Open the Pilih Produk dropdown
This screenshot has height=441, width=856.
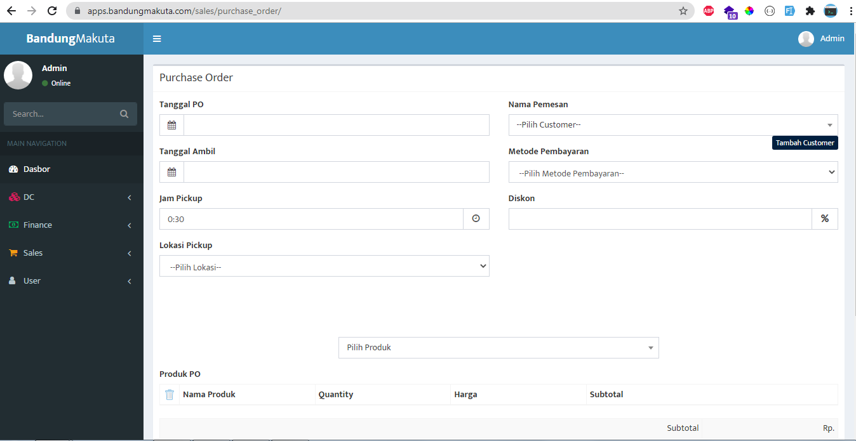(x=498, y=348)
